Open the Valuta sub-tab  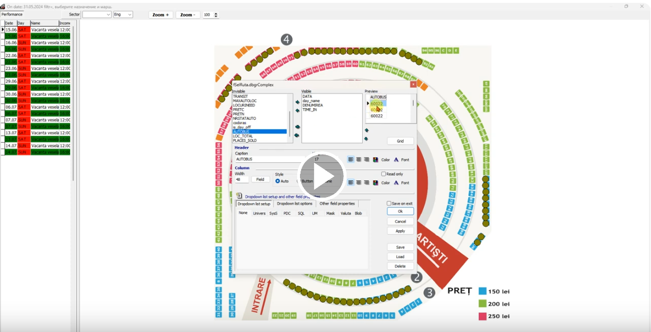coord(346,213)
